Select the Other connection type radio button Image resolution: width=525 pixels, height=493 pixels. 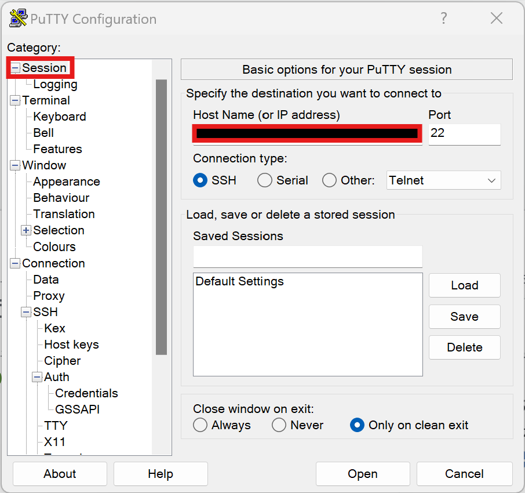(329, 180)
